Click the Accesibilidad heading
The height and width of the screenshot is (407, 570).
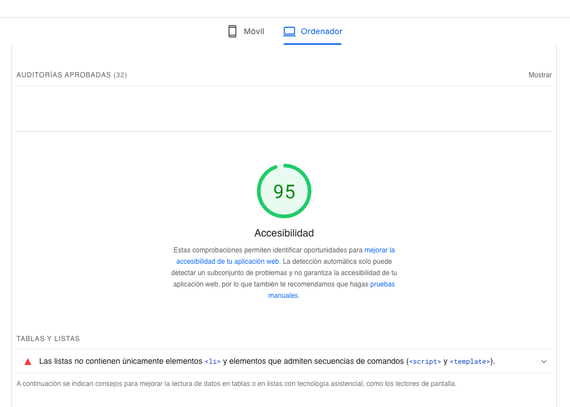coord(284,233)
